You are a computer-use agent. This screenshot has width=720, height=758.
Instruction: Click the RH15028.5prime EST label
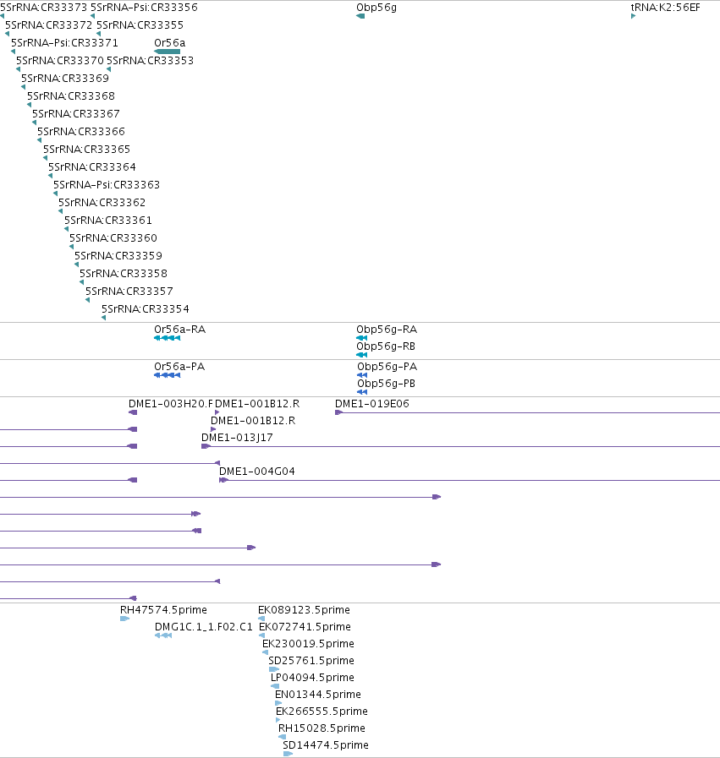(322, 728)
